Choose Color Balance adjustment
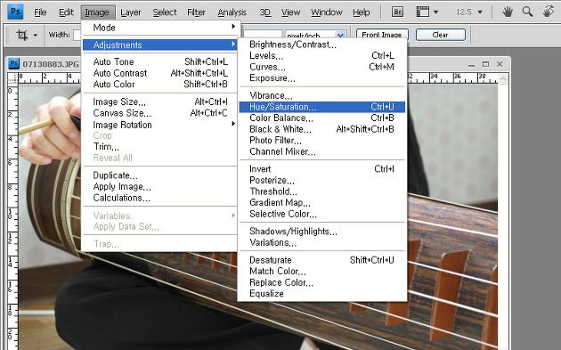Image resolution: width=561 pixels, height=350 pixels. [x=322, y=118]
